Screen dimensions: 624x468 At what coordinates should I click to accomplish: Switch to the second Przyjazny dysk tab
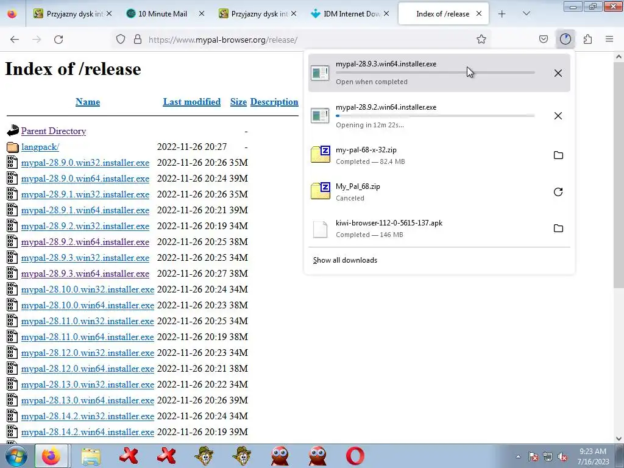(258, 13)
